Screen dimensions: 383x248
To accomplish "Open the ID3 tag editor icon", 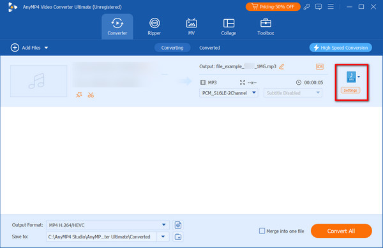I will pos(320,66).
